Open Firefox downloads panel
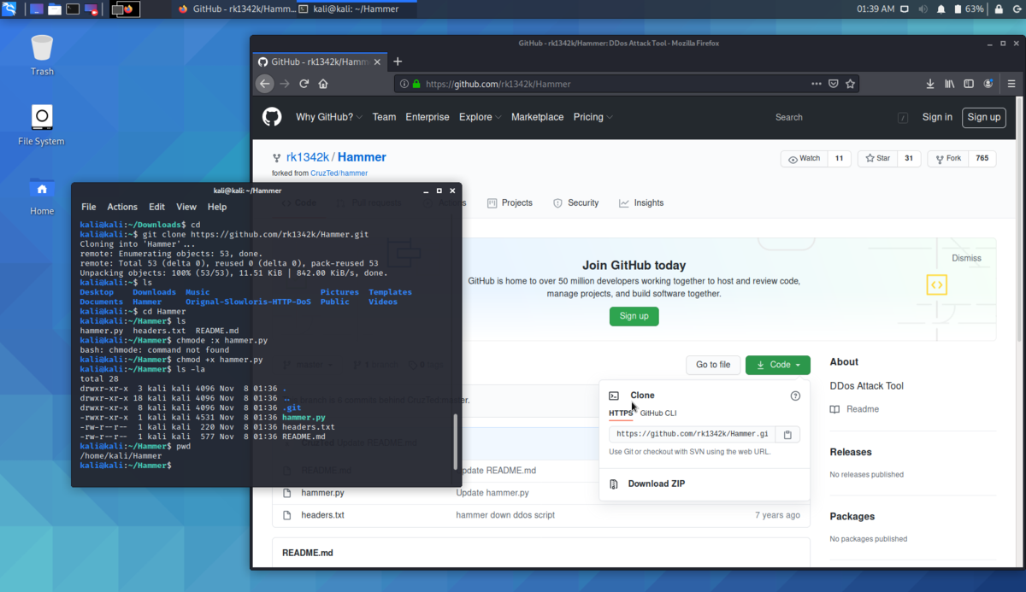The width and height of the screenshot is (1026, 592). point(930,84)
